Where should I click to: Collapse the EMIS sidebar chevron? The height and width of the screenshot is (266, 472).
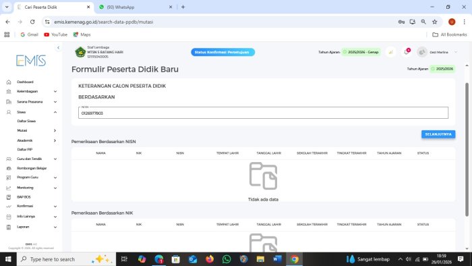click(x=58, y=48)
